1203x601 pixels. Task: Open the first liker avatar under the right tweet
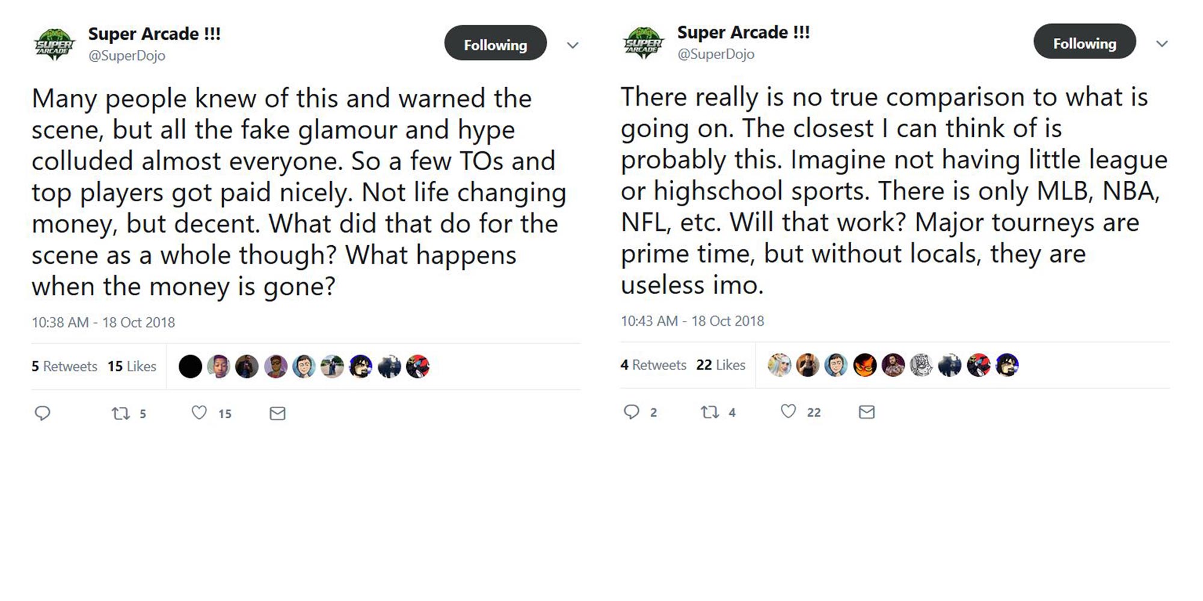click(x=780, y=365)
